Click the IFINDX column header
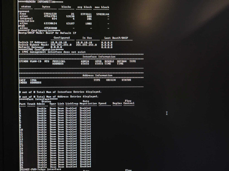 [23, 61]
